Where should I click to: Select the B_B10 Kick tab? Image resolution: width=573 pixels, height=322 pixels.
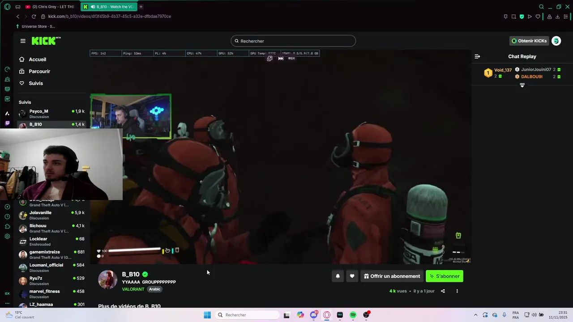click(109, 7)
